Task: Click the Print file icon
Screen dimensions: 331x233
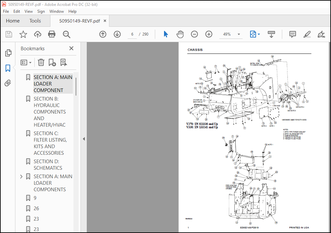Action: click(x=52, y=34)
